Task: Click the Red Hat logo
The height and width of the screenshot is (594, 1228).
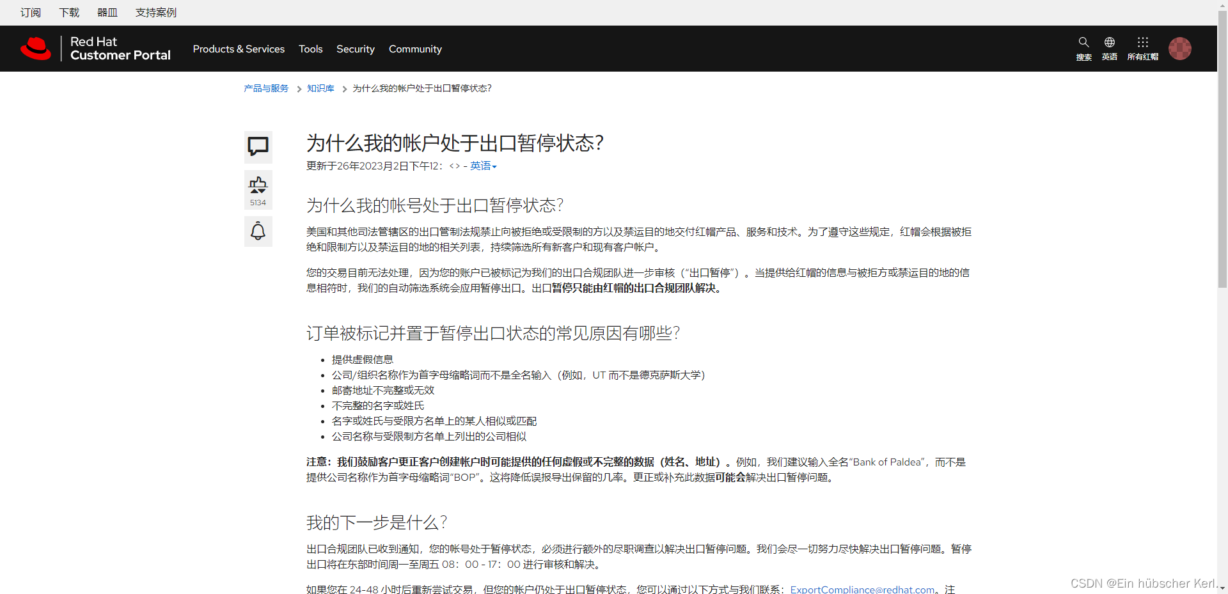Action: (x=36, y=49)
